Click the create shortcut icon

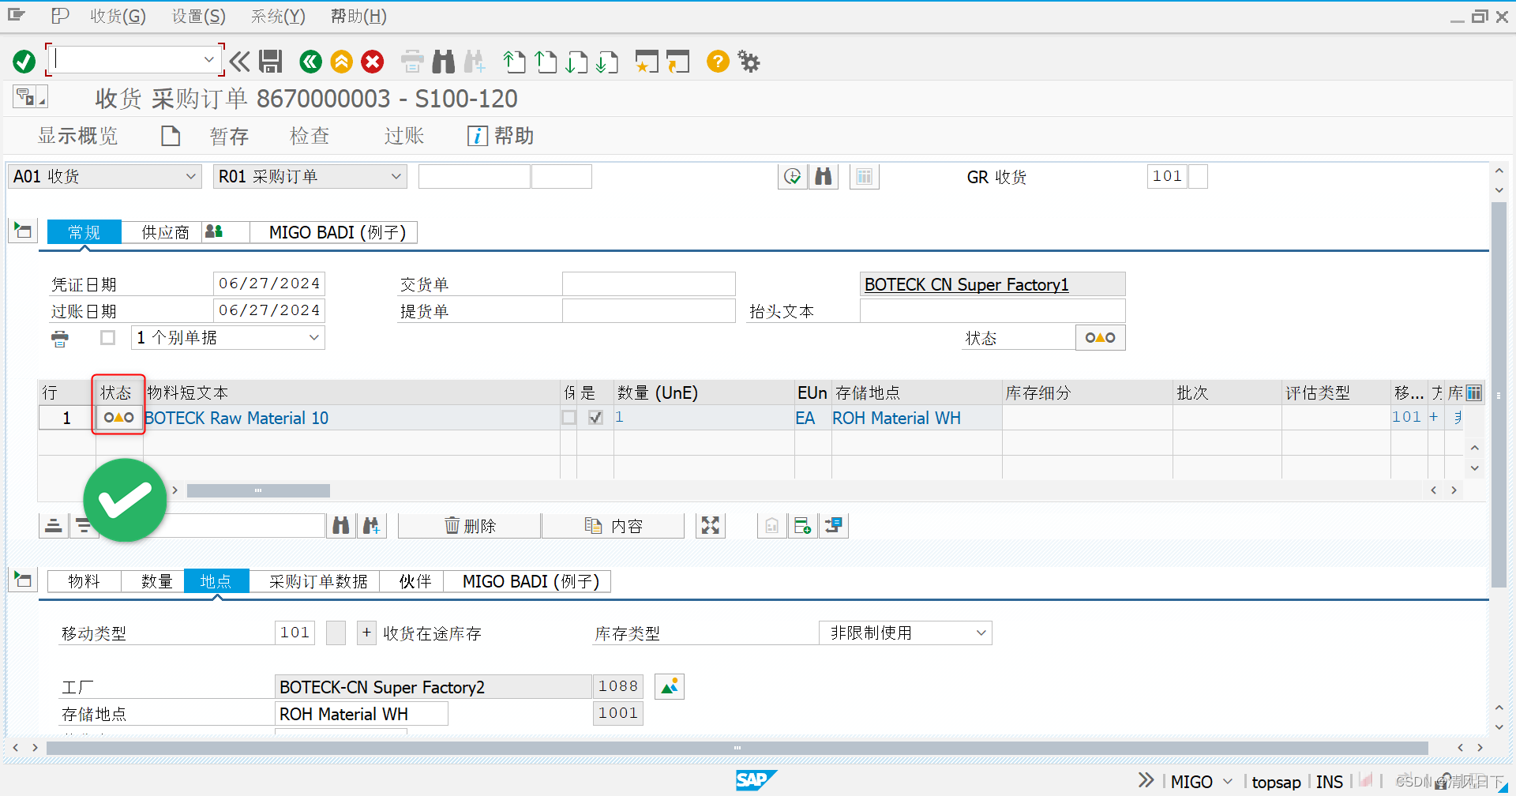[677, 62]
